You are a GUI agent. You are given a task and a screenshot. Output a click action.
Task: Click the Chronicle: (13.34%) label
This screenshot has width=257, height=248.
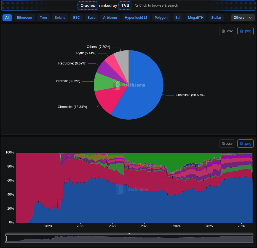[72, 107]
